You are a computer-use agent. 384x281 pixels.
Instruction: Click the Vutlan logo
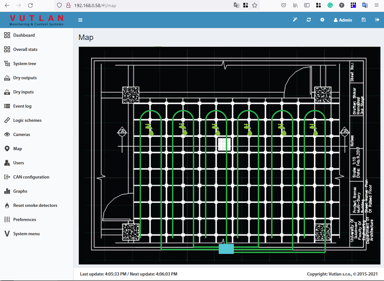[x=36, y=20]
